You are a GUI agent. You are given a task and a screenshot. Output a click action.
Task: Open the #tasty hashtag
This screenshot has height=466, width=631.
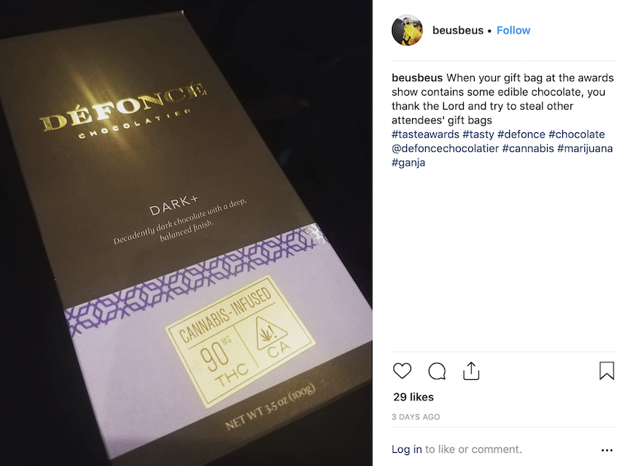click(x=478, y=134)
